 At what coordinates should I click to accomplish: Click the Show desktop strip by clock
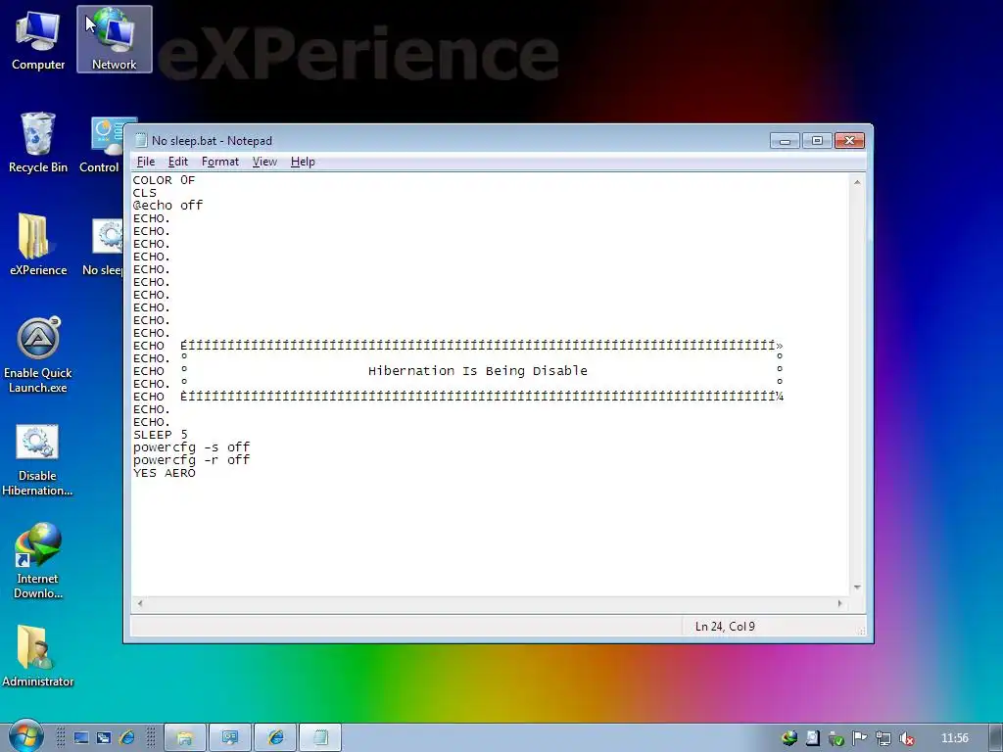click(995, 737)
